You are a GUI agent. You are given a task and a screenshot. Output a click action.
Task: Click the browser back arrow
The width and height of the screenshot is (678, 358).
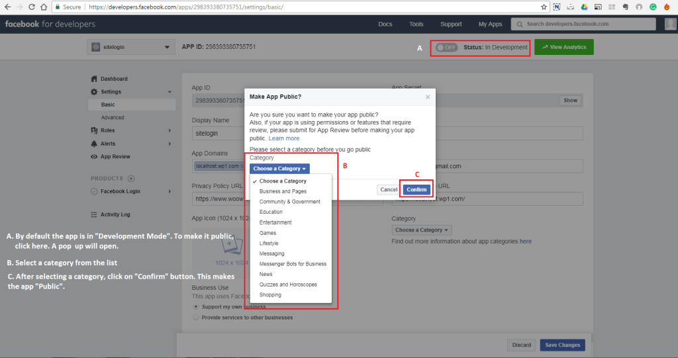click(x=7, y=7)
